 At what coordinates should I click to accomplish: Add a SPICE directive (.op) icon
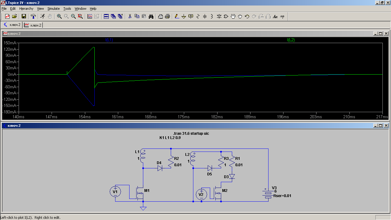[x=282, y=16]
